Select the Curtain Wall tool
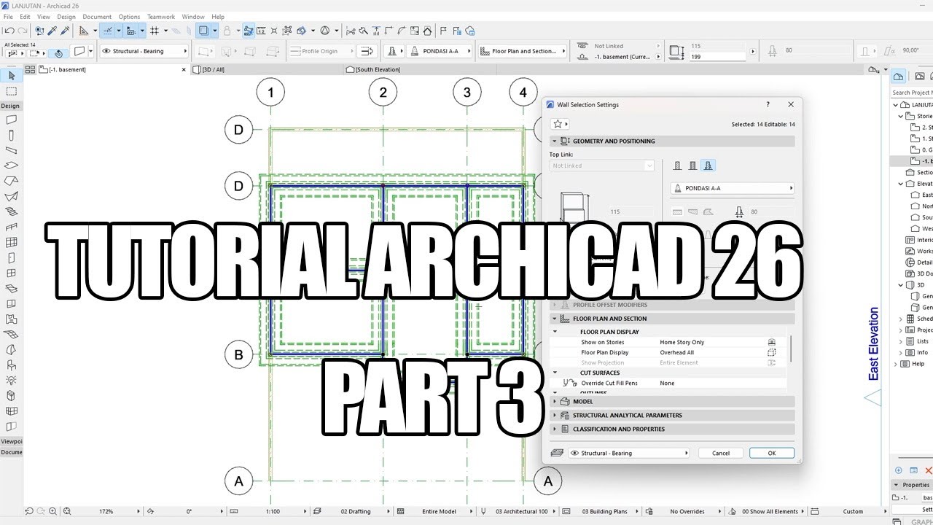The image size is (933, 525). [11, 242]
